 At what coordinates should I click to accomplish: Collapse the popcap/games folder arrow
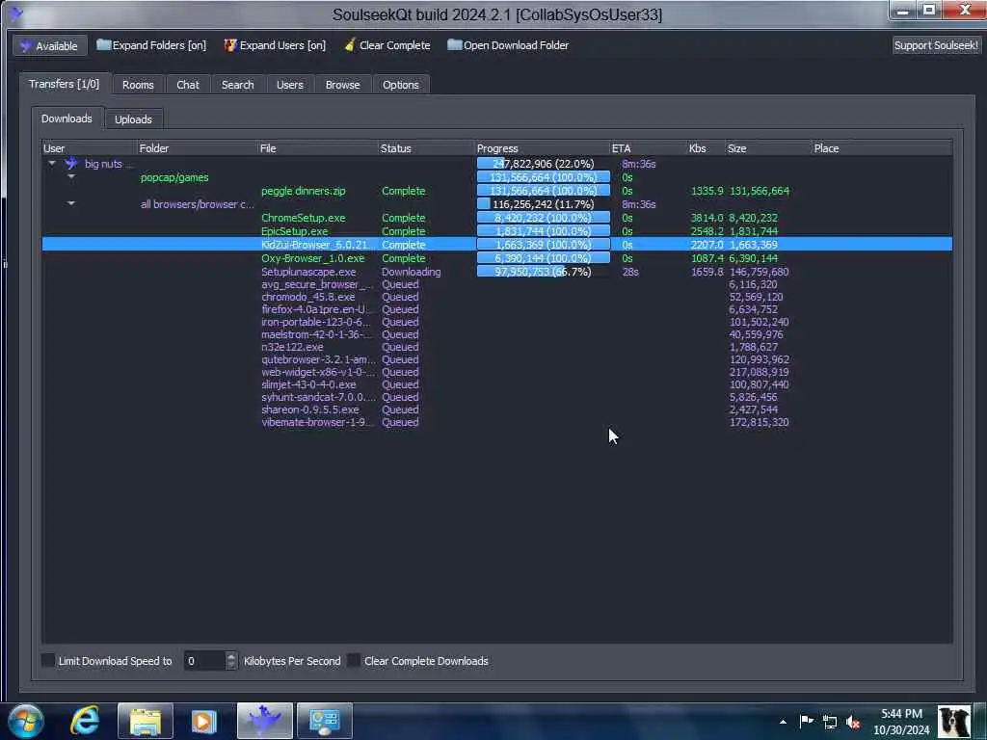click(71, 177)
